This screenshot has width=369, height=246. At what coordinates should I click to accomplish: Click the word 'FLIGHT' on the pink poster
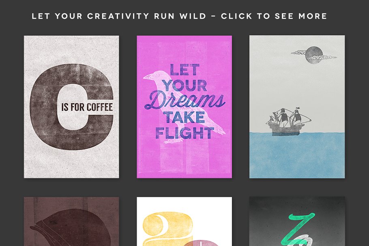[x=185, y=133]
